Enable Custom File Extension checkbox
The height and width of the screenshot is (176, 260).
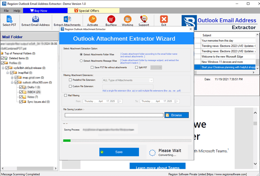70,86
